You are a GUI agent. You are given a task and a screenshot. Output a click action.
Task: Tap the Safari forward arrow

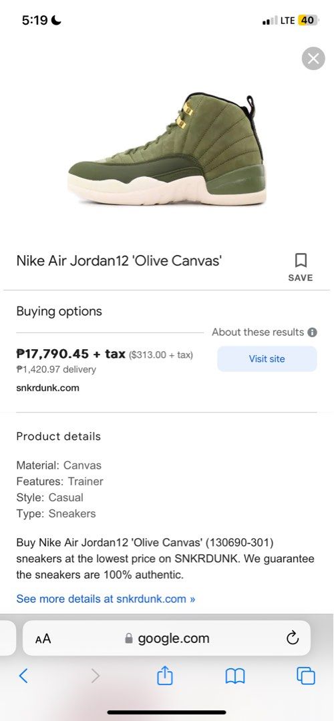pos(95,676)
